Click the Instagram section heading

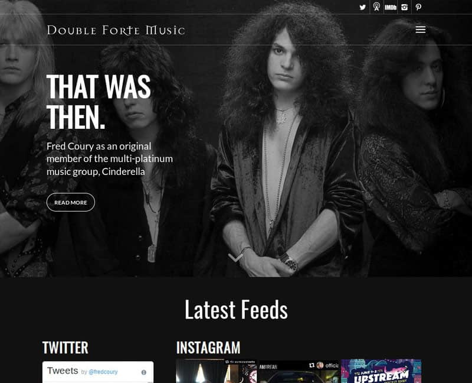coord(208,348)
